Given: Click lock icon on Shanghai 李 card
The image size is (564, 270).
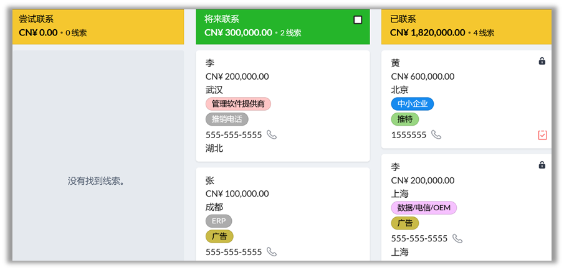Looking at the screenshot, I should coord(542,165).
